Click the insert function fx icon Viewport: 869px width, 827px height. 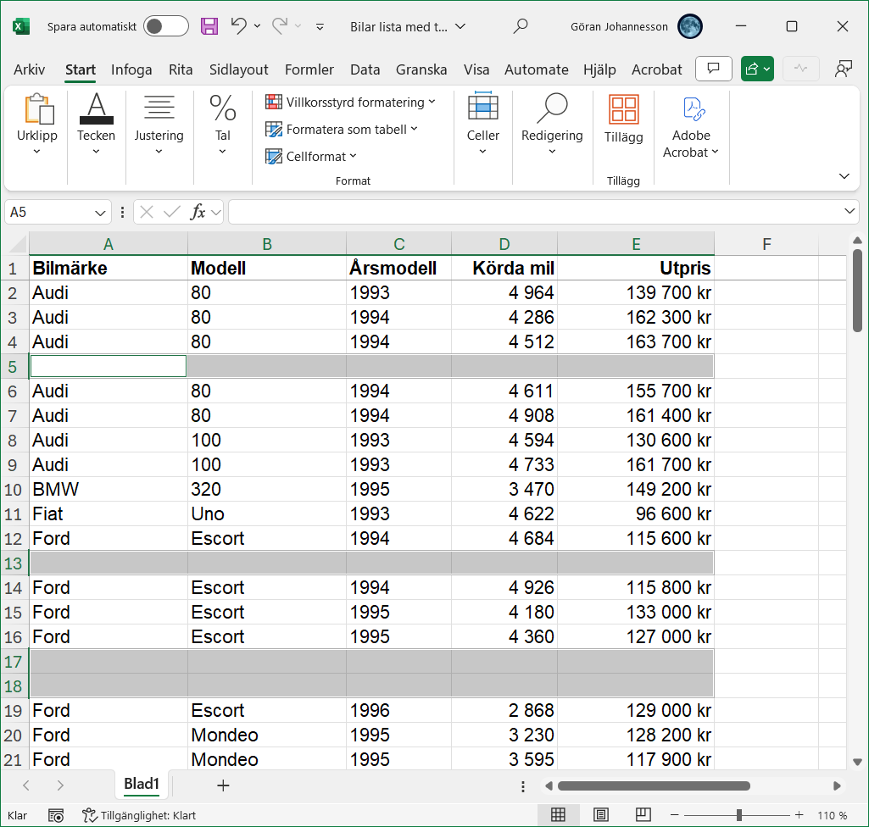click(x=198, y=212)
